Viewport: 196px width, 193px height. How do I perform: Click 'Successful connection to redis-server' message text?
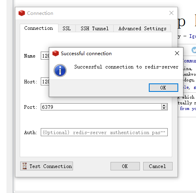[126, 67]
